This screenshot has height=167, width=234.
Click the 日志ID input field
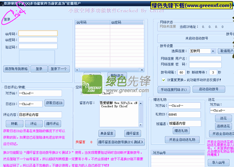pyautogui.click(x=30, y=104)
